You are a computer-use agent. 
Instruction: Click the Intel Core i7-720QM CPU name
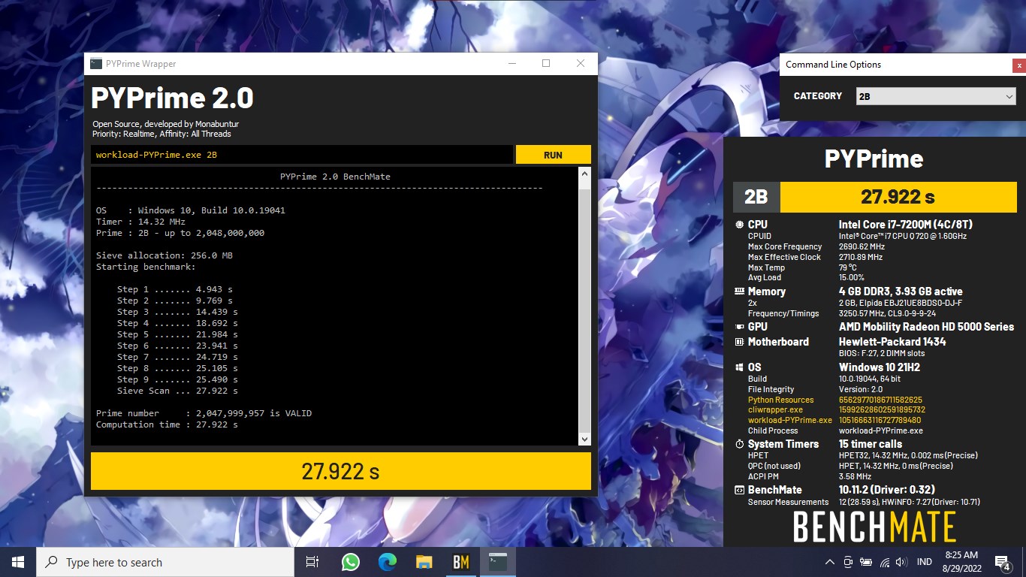(906, 225)
